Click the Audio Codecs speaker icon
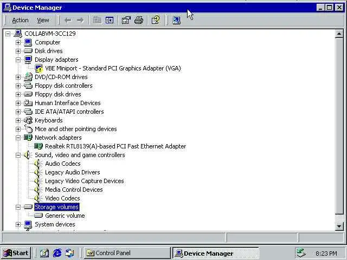This screenshot has height=260, width=347. tap(38, 164)
